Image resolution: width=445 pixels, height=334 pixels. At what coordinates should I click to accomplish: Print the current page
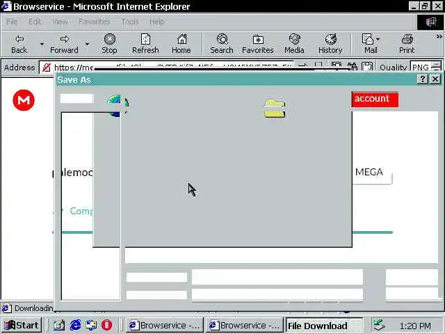407,44
